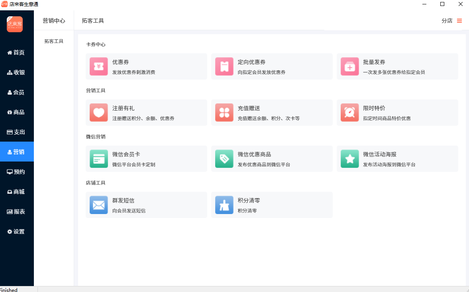469x292 pixels.
Task: Open the 收银 cashier section
Action: tap(17, 72)
